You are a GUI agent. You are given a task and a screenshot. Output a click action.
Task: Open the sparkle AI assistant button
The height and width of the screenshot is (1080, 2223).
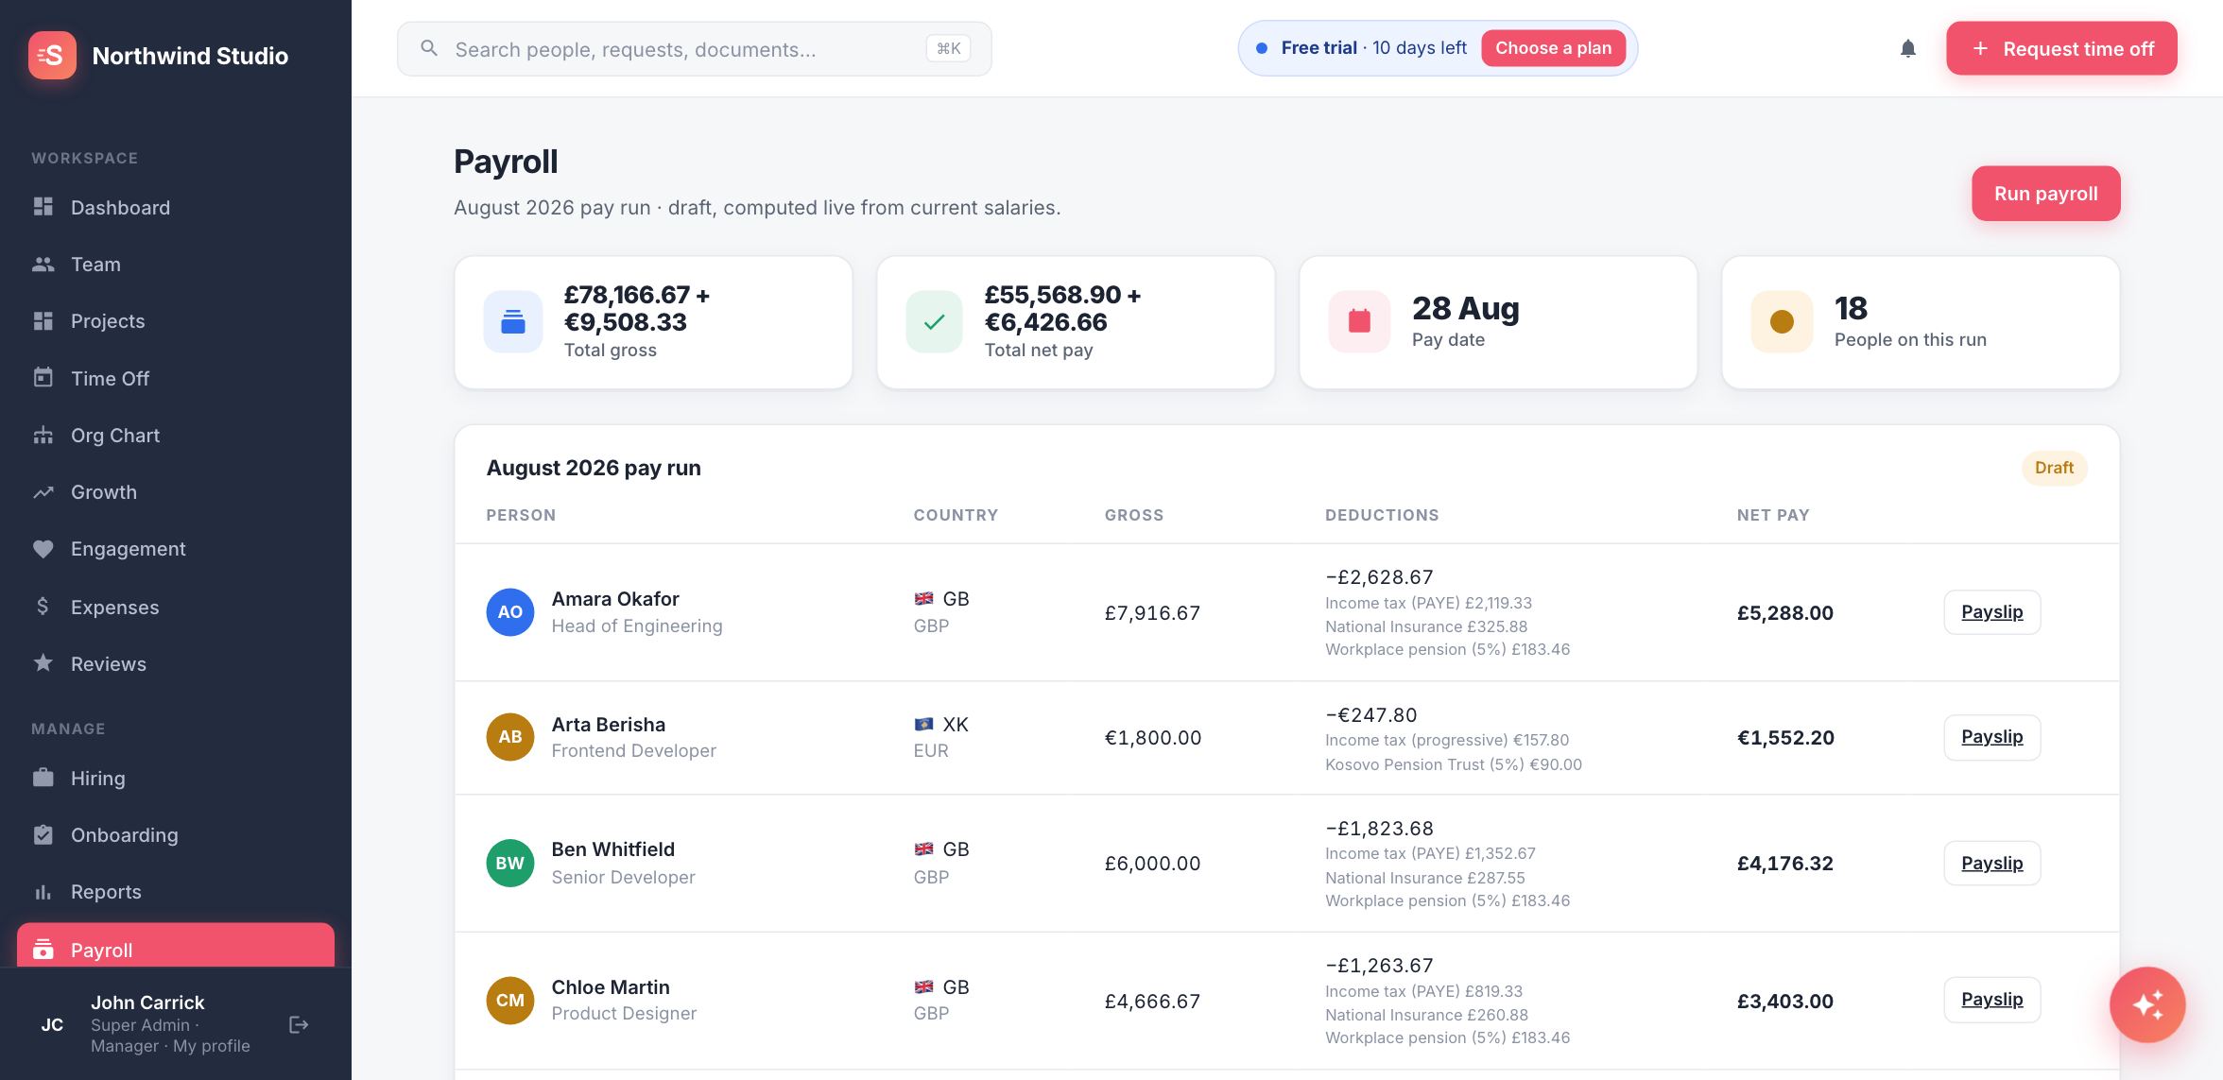click(2147, 1004)
